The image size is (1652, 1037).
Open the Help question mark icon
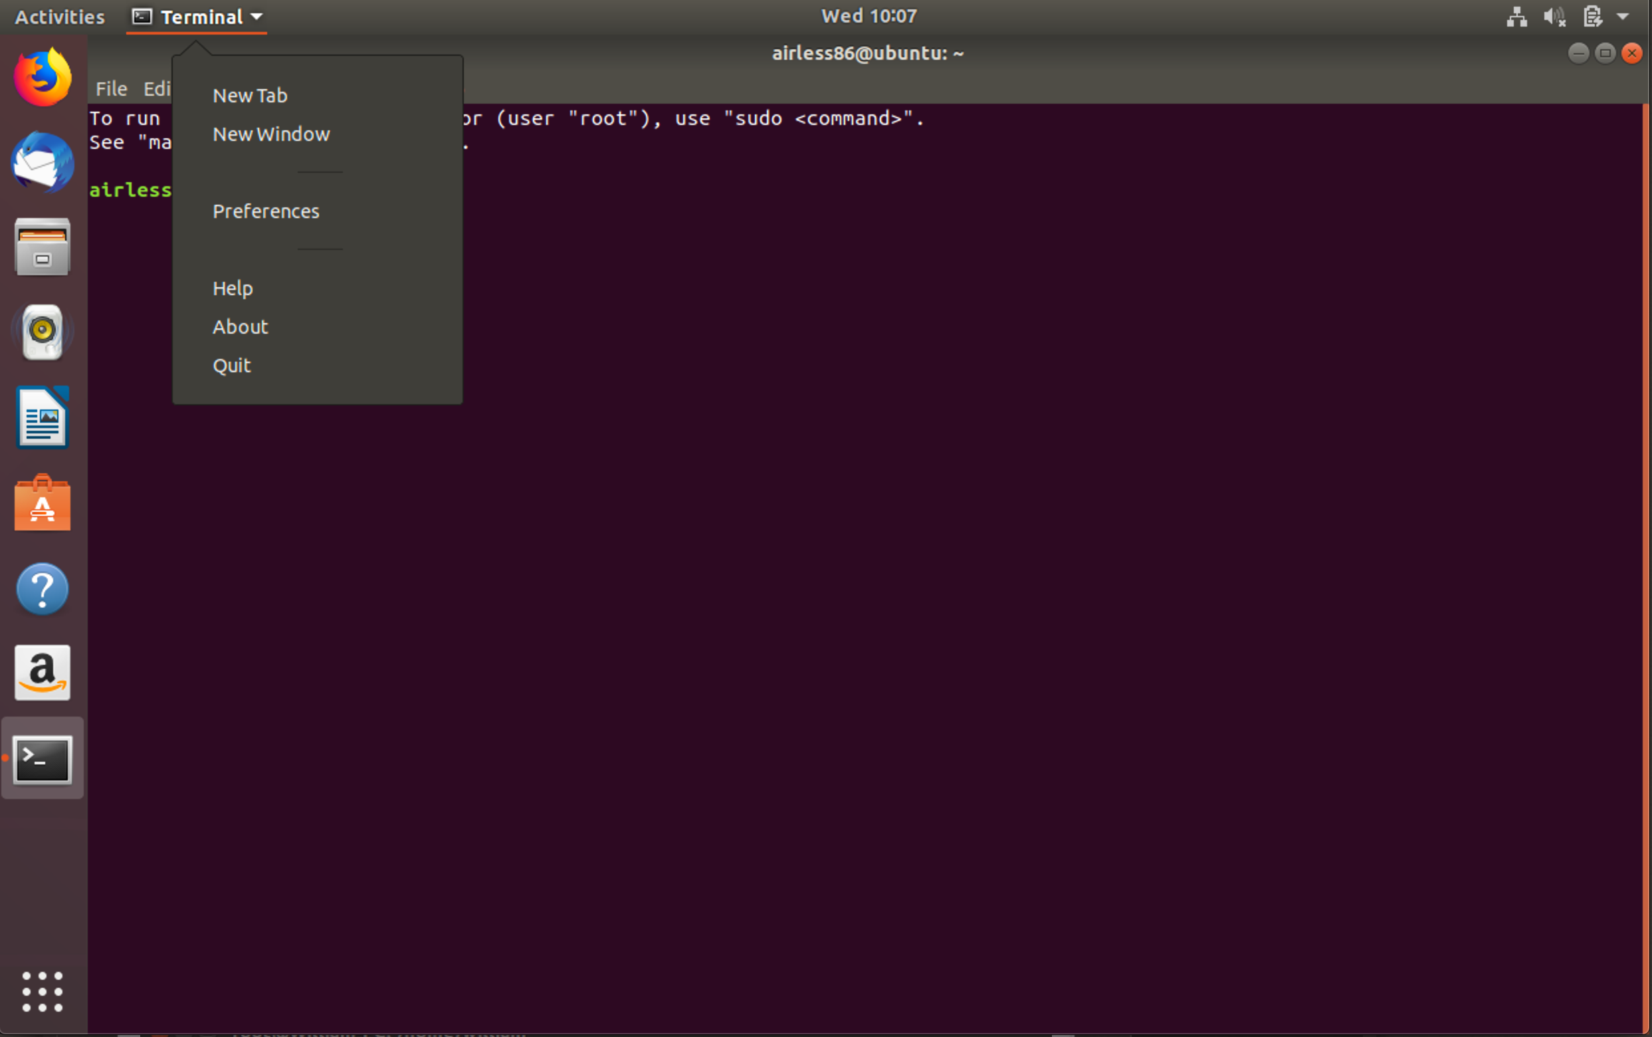(43, 588)
